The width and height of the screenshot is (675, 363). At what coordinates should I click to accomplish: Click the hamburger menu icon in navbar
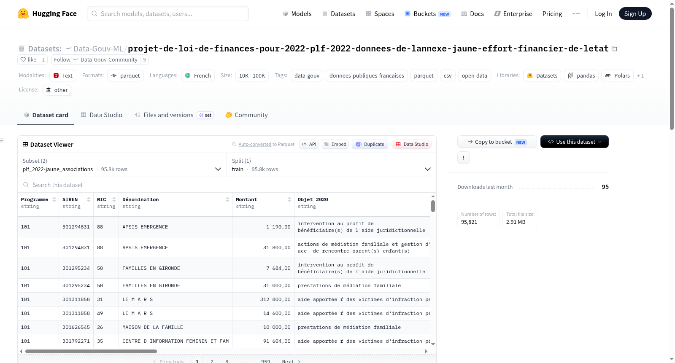click(x=576, y=13)
